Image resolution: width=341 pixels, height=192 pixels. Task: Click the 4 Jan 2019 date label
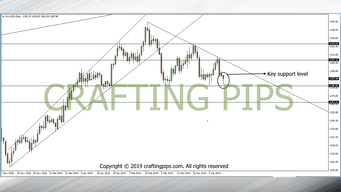(87, 173)
